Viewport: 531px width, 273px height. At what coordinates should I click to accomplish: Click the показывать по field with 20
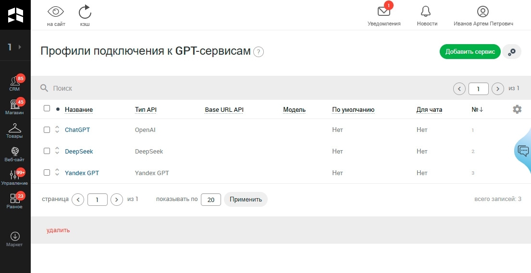(210, 200)
